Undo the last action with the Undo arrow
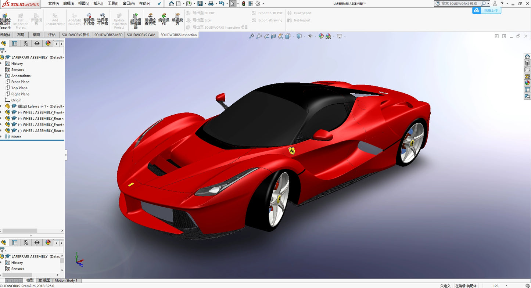 [x=221, y=4]
